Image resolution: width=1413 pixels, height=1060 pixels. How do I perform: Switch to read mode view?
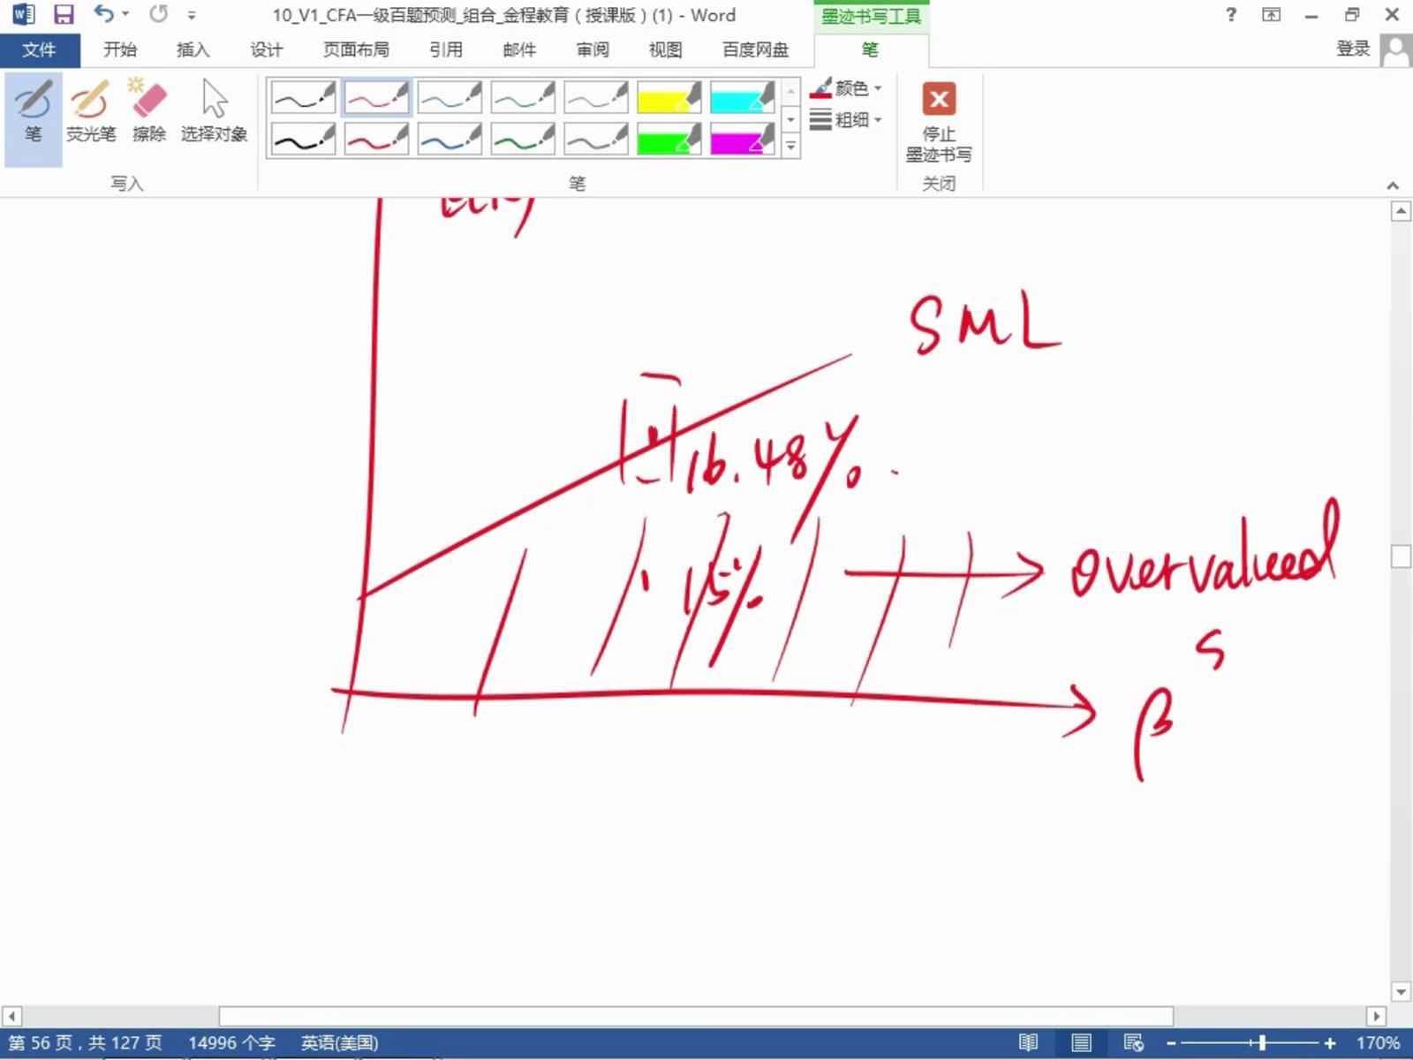(1028, 1043)
